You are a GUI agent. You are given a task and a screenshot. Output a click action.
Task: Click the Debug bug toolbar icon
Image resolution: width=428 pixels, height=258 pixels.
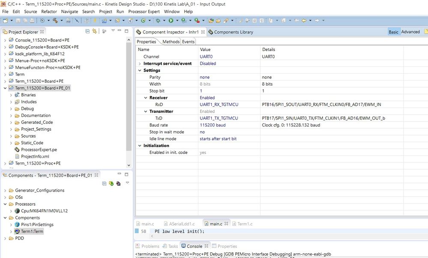(x=158, y=21)
